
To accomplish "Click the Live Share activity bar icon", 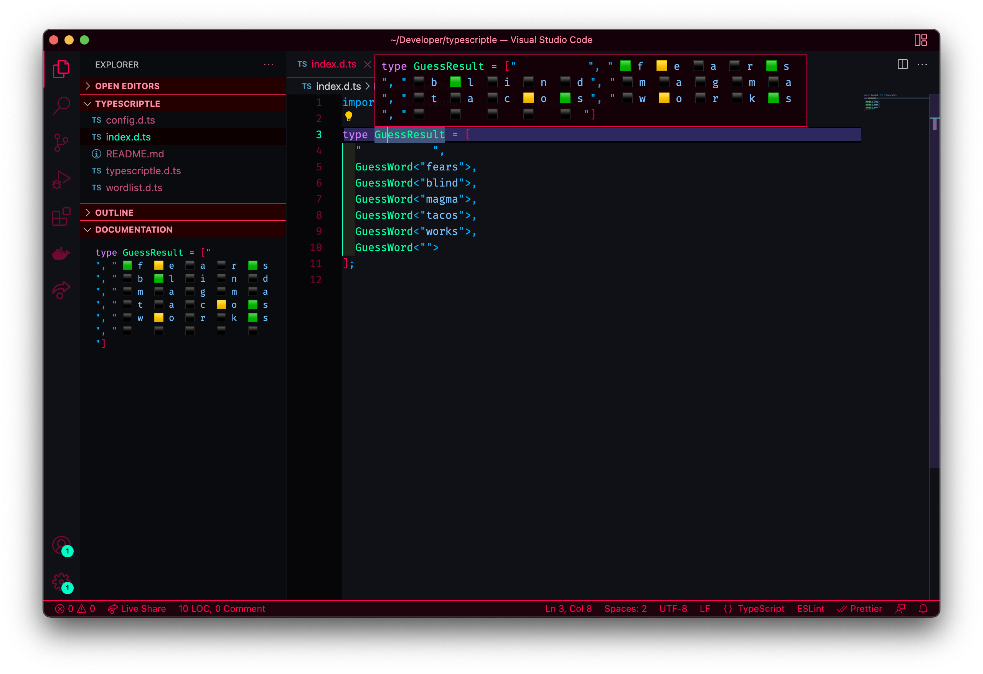I will pos(61,290).
